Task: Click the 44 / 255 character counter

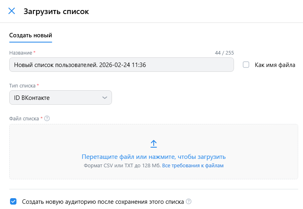Action: click(x=224, y=53)
